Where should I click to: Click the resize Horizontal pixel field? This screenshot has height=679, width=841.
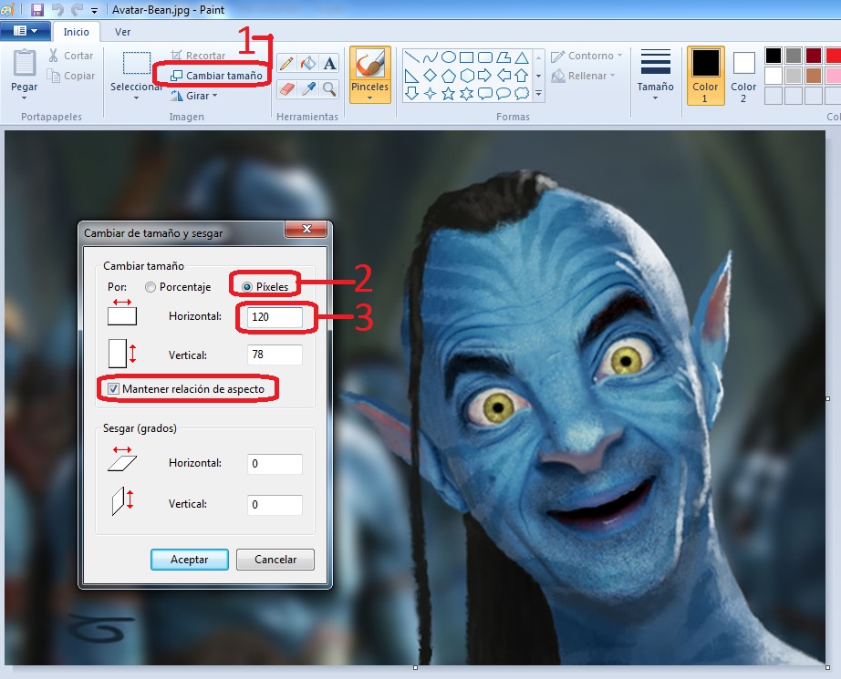[275, 317]
